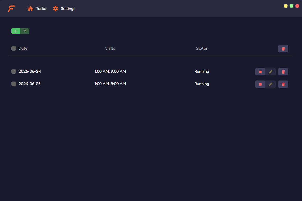Click the orange app logo icon
The height and width of the screenshot is (201, 302).
tap(11, 8)
